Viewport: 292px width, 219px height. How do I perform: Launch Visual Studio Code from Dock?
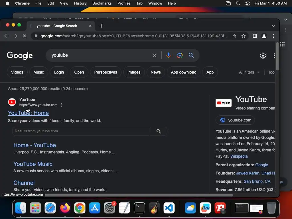169,208
